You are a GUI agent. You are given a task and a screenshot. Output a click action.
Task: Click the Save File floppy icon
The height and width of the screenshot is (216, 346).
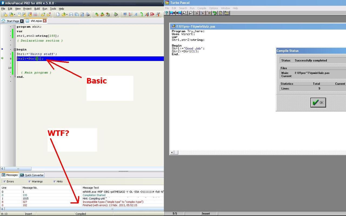click(71, 15)
